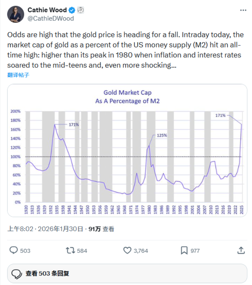Click the repost arrows icon
Screen dimensions: 252x285
pyautogui.click(x=71, y=251)
